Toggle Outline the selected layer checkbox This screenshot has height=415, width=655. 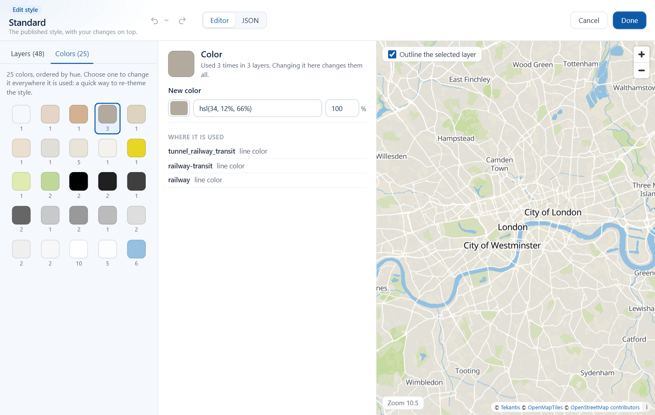tap(392, 54)
